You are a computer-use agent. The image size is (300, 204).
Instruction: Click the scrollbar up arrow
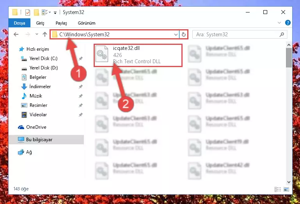[289, 45]
